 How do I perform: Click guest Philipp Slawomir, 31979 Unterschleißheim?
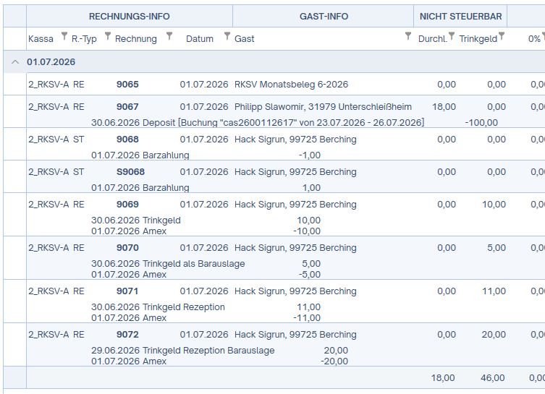[323, 106]
